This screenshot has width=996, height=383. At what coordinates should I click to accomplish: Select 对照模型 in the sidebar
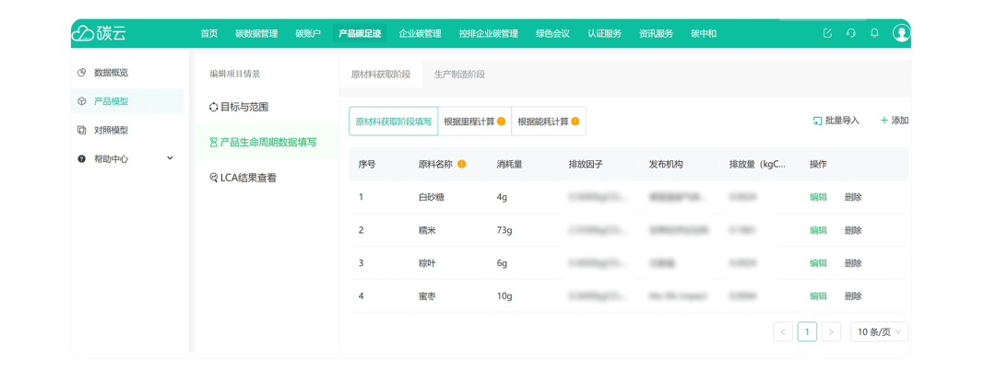pyautogui.click(x=111, y=130)
